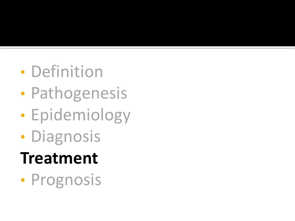Click the bold Treatment heading
Image resolution: width=295 pixels, height=221 pixels.
click(59, 158)
